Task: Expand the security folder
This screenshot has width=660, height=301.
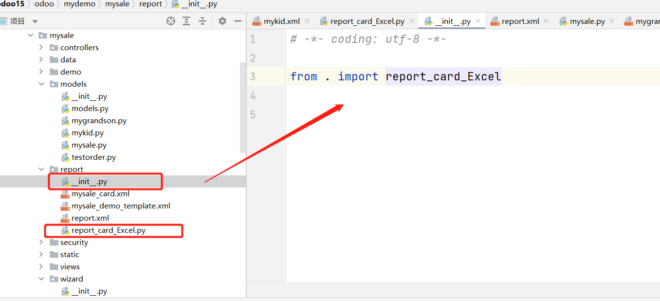Action: (x=41, y=242)
